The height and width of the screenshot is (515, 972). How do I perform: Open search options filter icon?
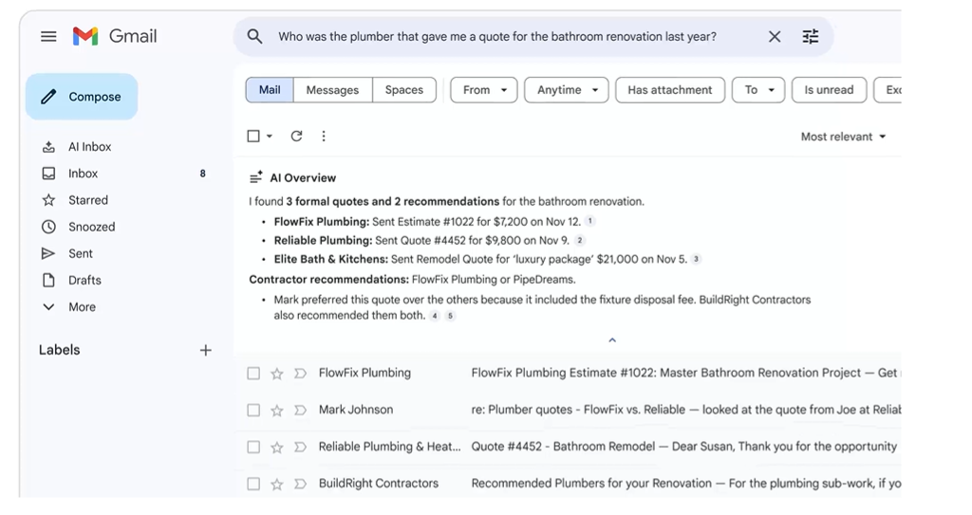coord(810,37)
